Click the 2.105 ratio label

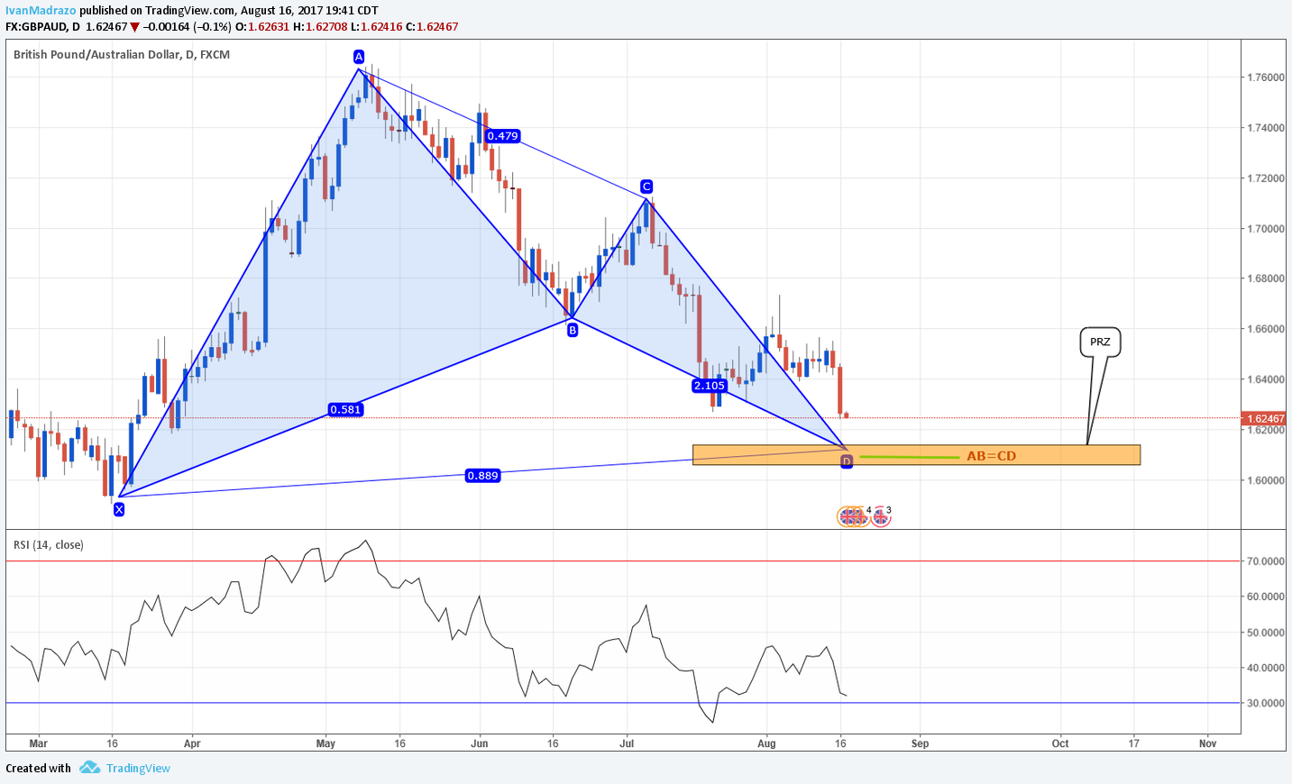(710, 386)
